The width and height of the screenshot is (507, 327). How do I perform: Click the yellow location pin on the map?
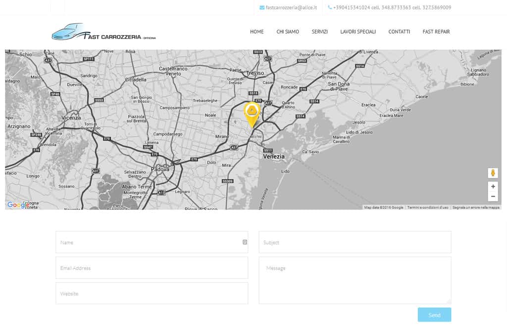(252, 115)
